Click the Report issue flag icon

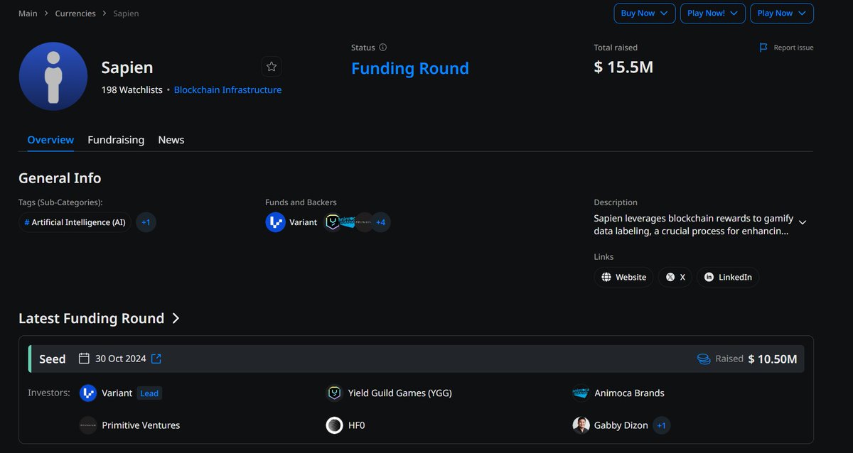[x=761, y=47]
